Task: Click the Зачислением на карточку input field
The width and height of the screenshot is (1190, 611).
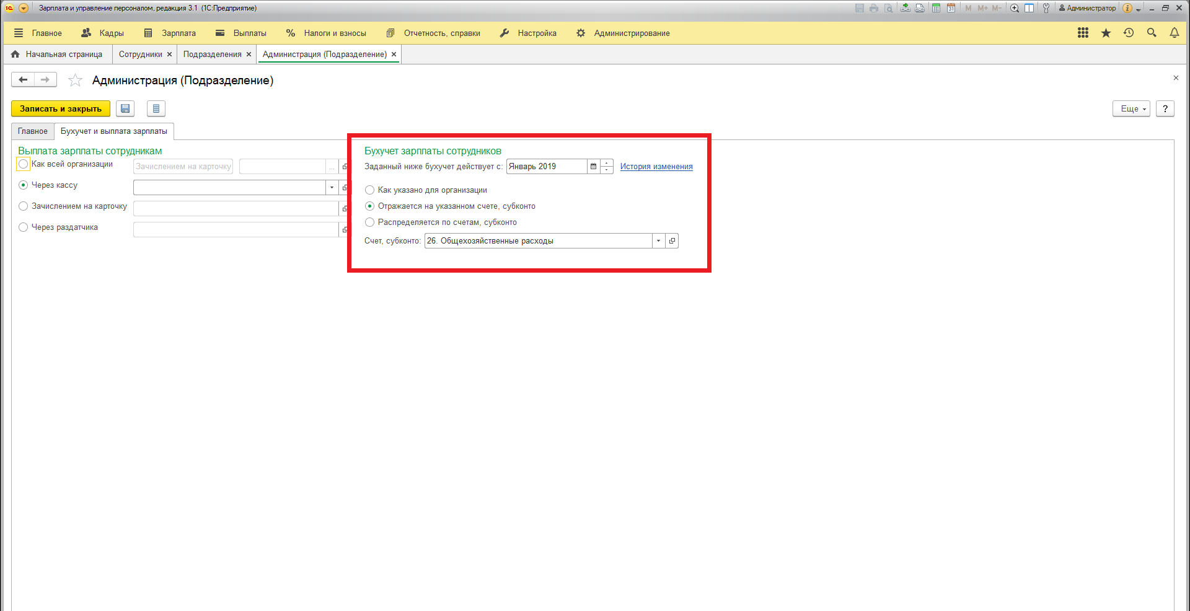Action: point(236,208)
